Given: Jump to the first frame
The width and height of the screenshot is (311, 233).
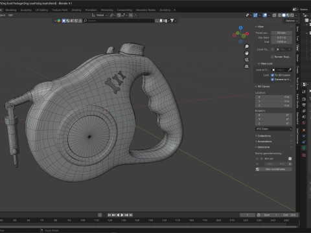Looking at the screenshot, I should pos(109,215).
